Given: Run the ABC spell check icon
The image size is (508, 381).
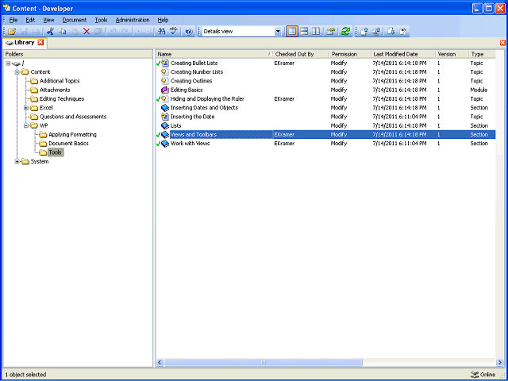Looking at the screenshot, I should tap(174, 32).
